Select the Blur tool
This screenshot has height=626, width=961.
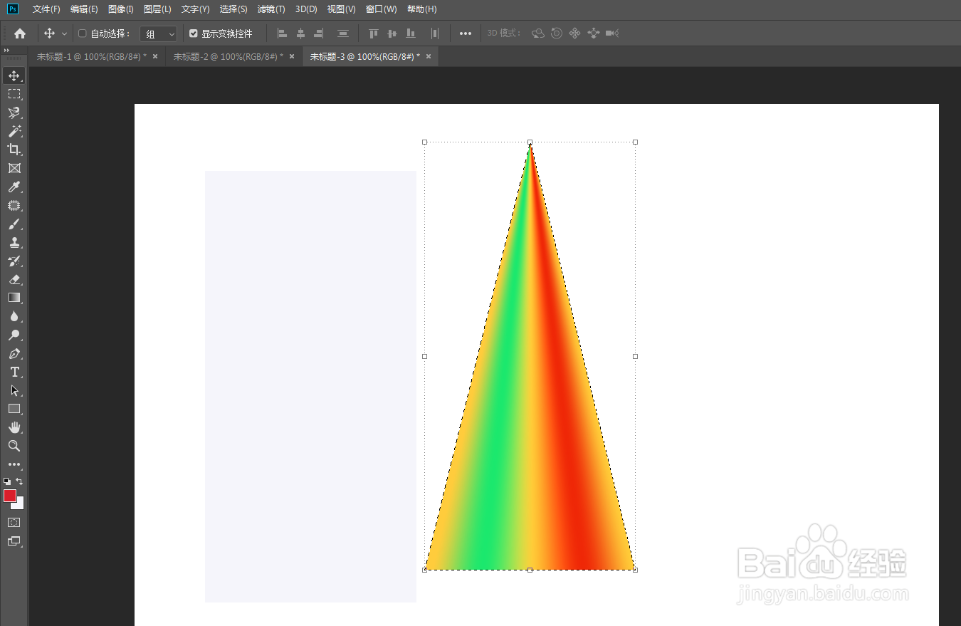click(14, 316)
